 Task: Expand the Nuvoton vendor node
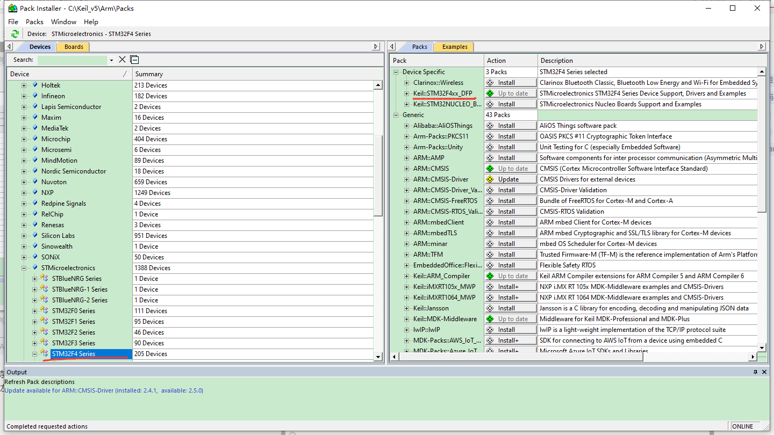pos(24,182)
